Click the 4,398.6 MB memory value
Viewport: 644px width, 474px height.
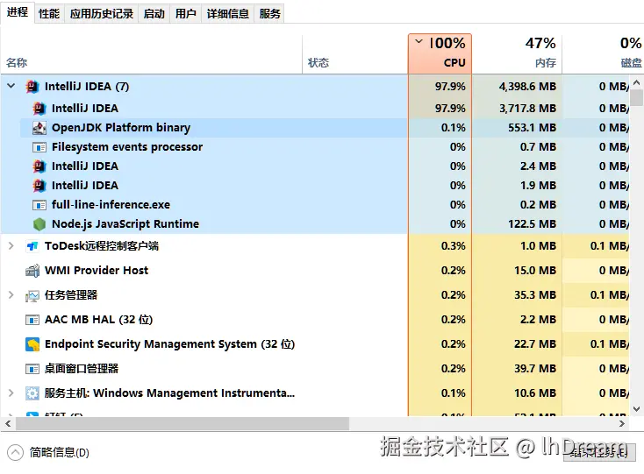click(x=527, y=87)
